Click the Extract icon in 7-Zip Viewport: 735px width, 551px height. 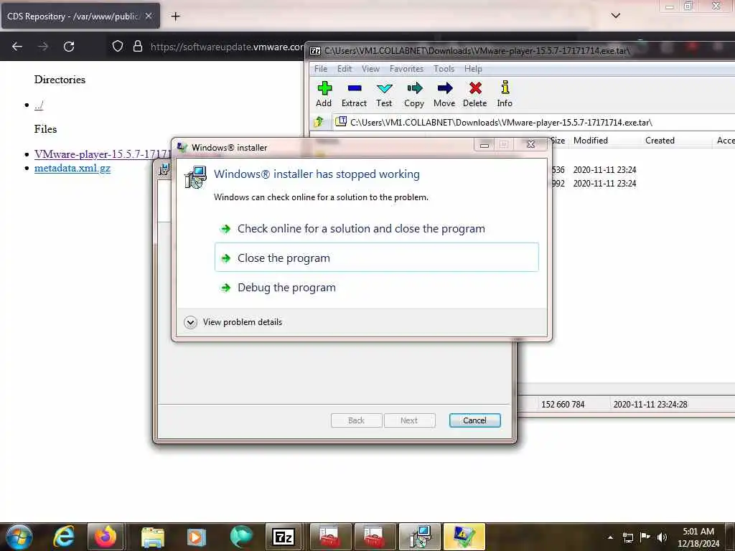tap(354, 94)
